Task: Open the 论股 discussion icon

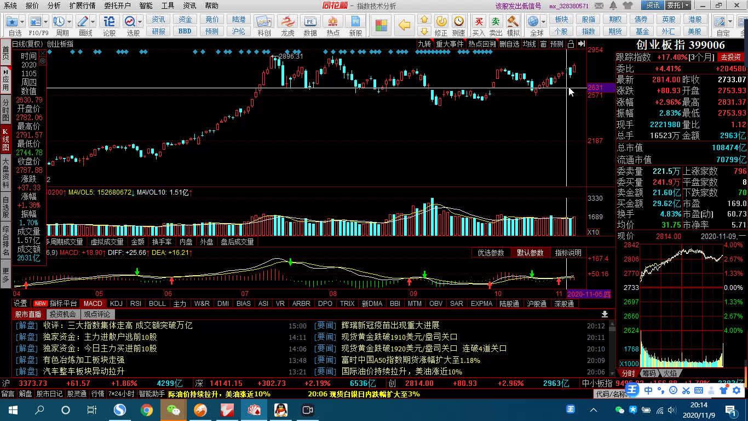Action: coord(110,22)
